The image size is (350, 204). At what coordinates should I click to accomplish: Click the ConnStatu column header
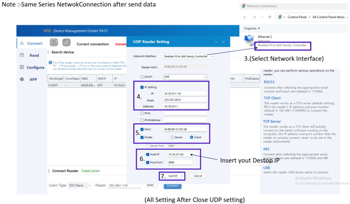[x=72, y=78]
